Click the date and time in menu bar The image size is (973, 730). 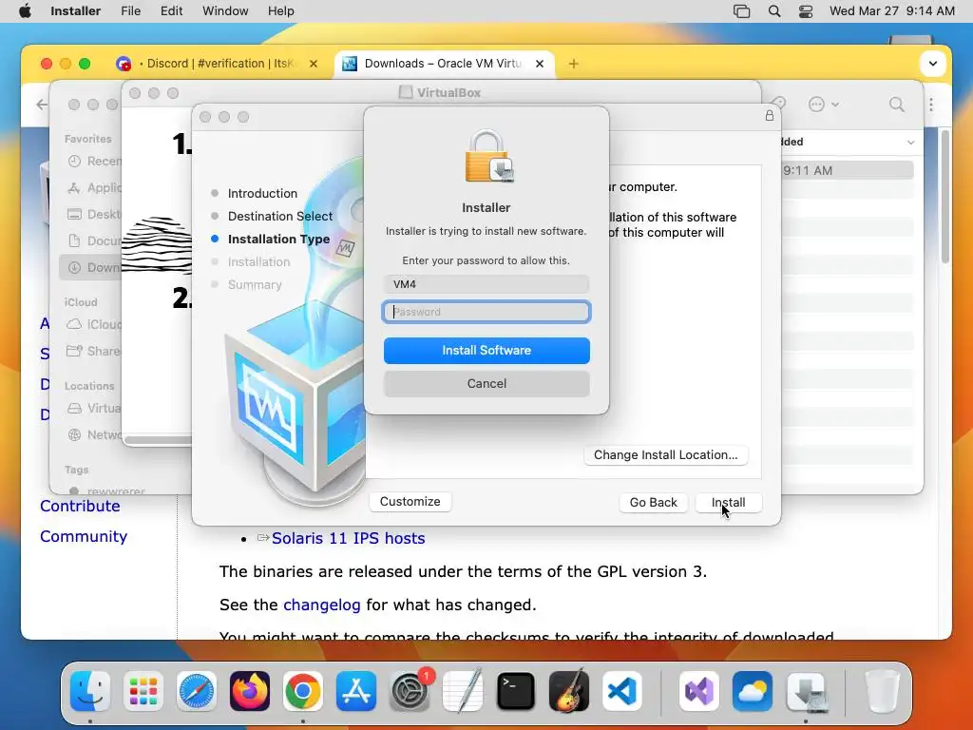point(891,11)
